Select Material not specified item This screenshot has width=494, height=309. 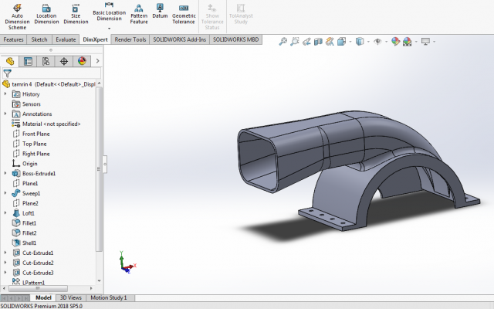[46, 124]
